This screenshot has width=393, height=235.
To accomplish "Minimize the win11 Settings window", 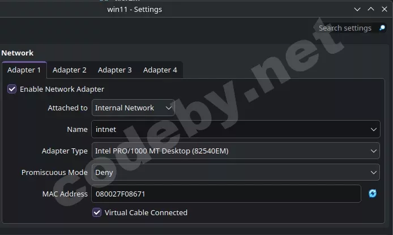I will [357, 9].
